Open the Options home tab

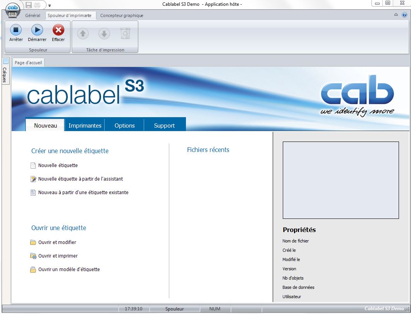124,125
